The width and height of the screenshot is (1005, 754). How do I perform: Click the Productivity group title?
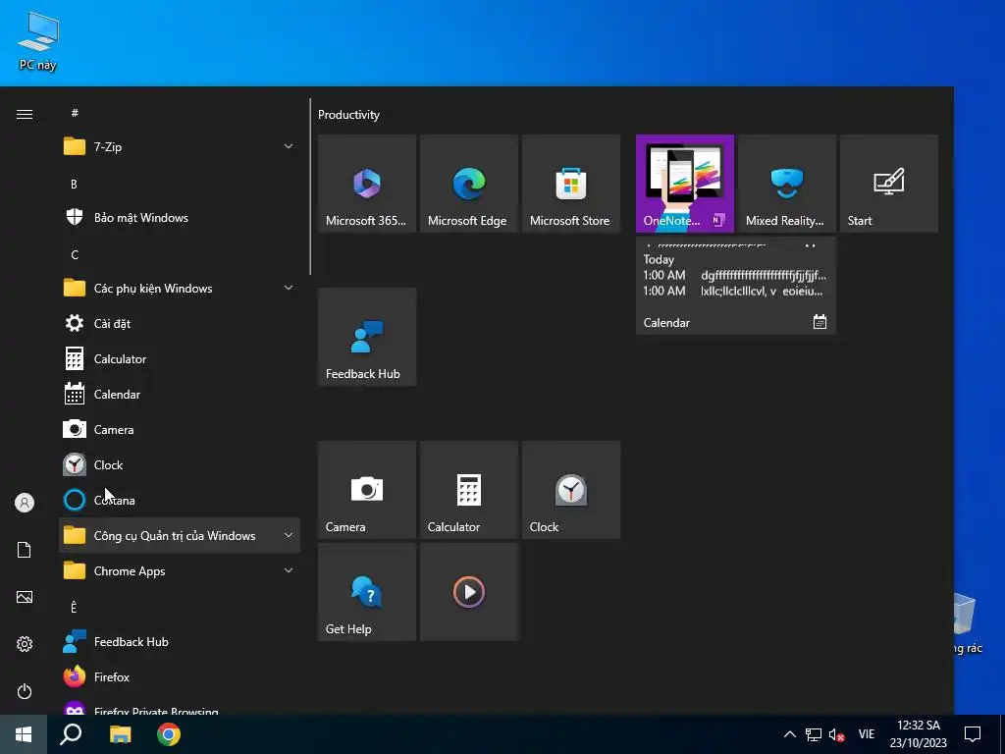348,115
